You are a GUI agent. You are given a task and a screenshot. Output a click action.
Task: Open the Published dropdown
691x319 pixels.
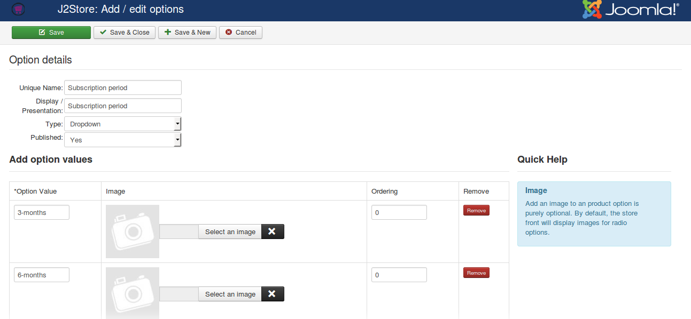[122, 140]
